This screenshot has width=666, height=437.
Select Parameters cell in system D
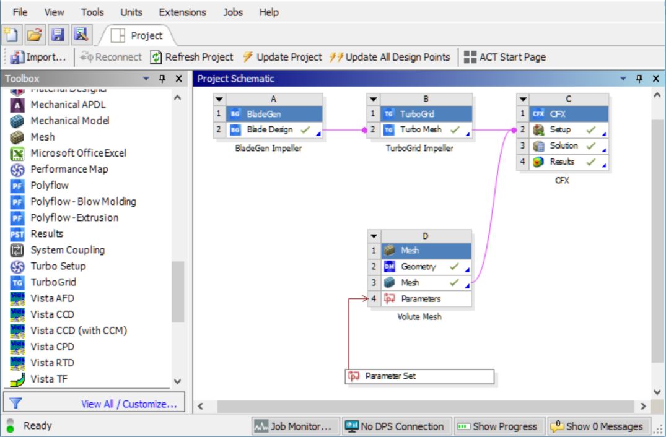(x=426, y=299)
